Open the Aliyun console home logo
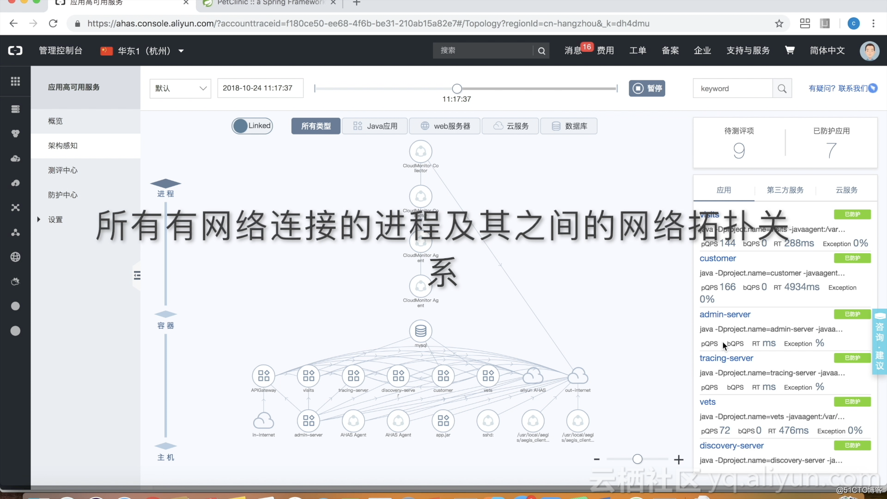 15,50
